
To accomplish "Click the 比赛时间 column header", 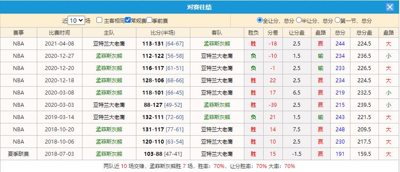I will point(60,32).
